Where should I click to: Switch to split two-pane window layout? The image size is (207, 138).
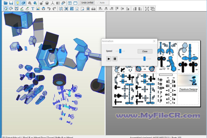pos(70,3)
